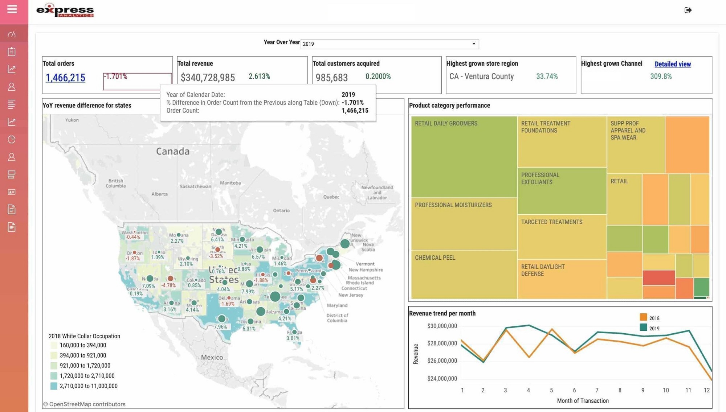Viewport: 726px width, 412px height.
Task: Click the Washington -0.44% map label
Action: 133,237
